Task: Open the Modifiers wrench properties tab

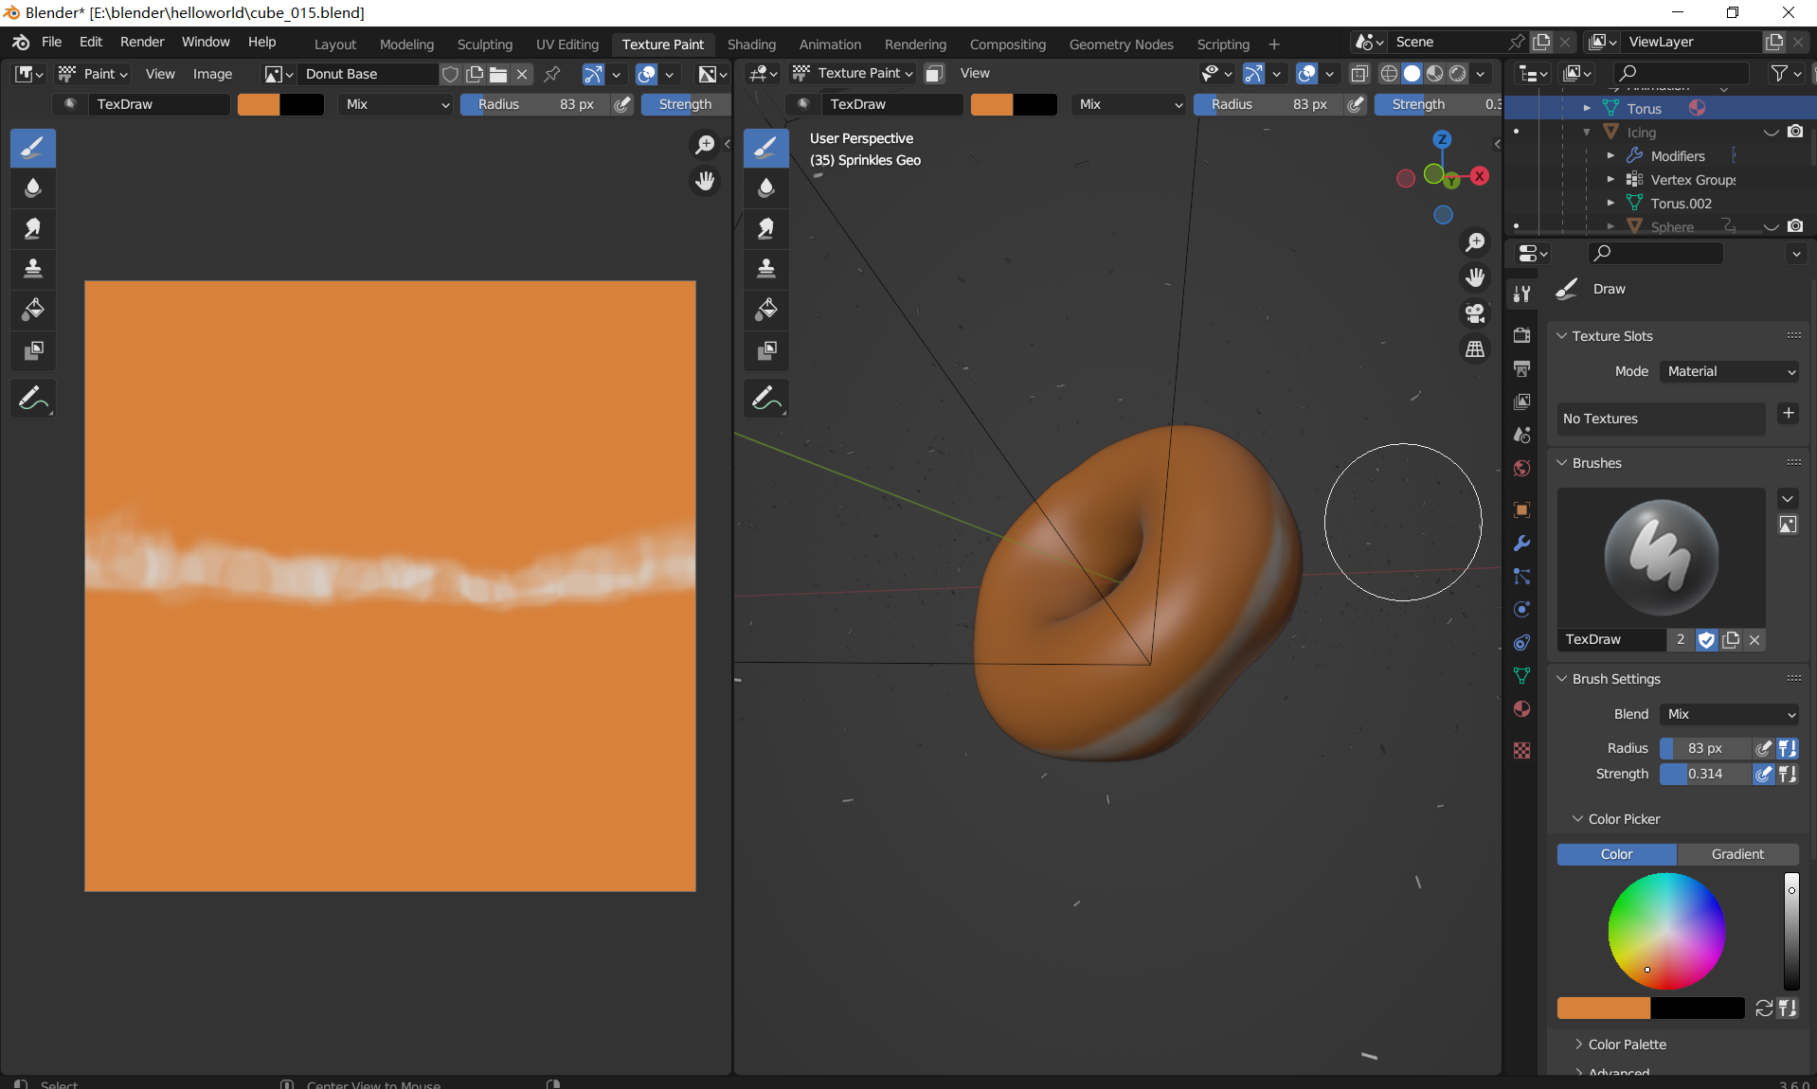Action: (1521, 544)
